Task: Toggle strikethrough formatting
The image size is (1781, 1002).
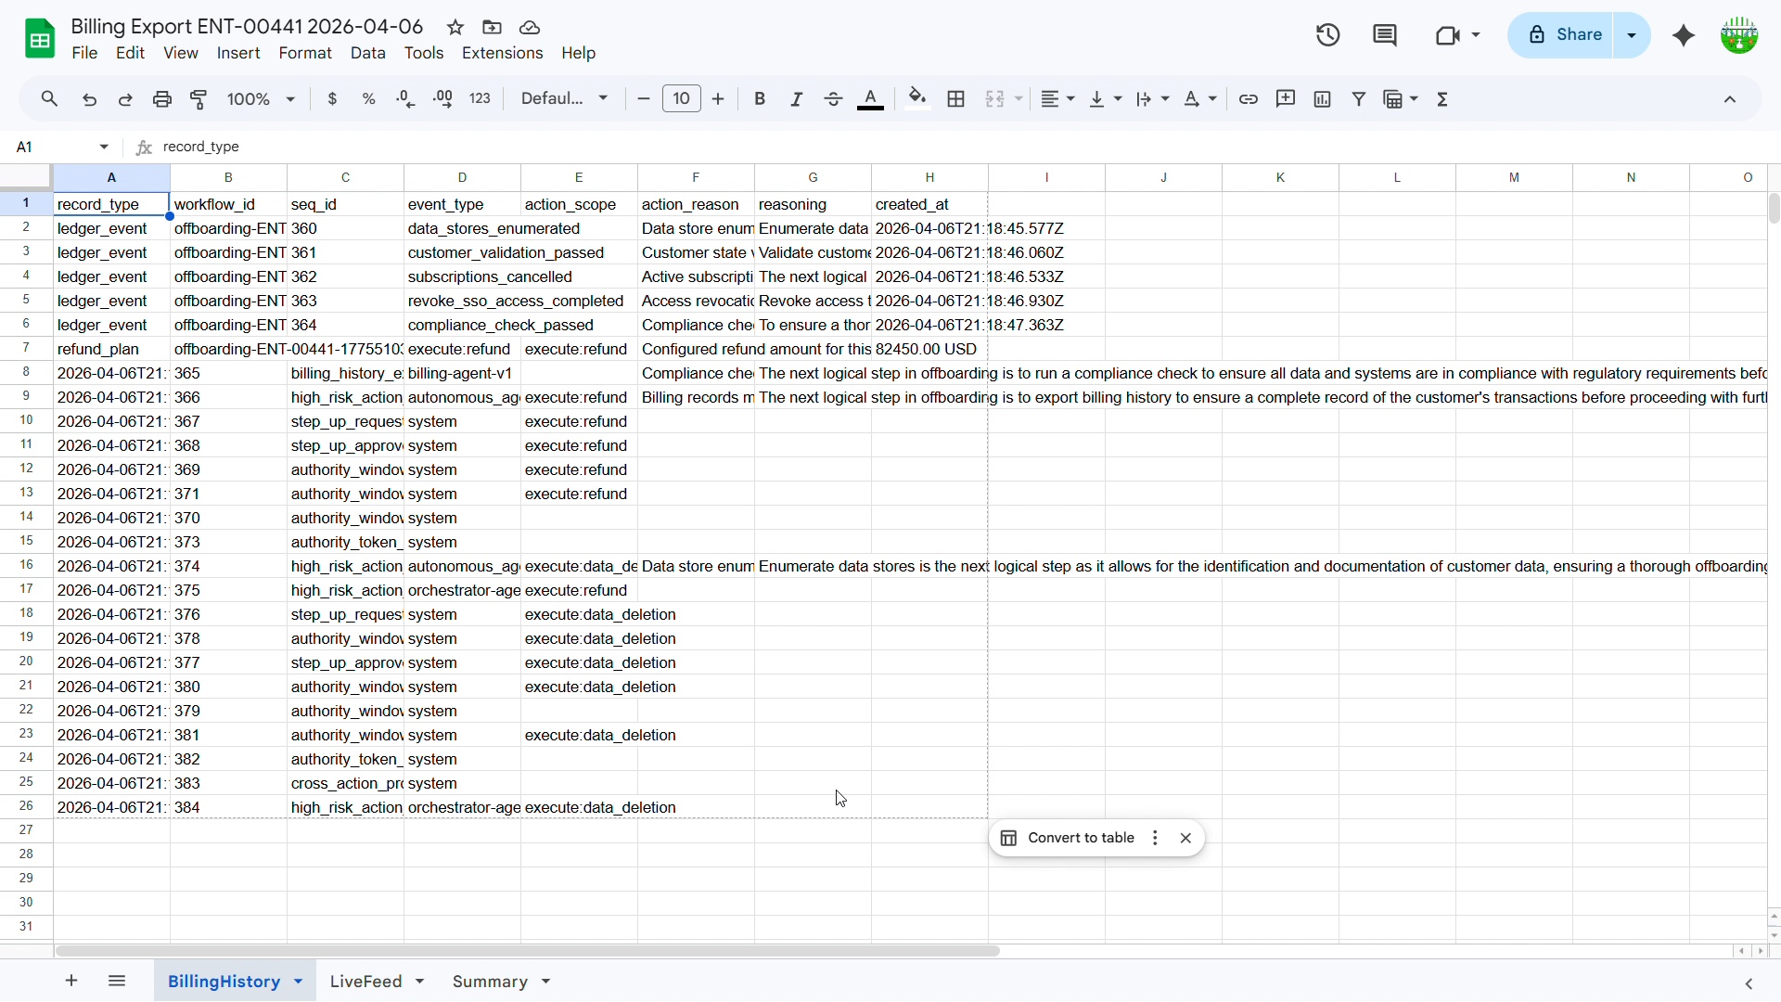Action: pos(834,99)
